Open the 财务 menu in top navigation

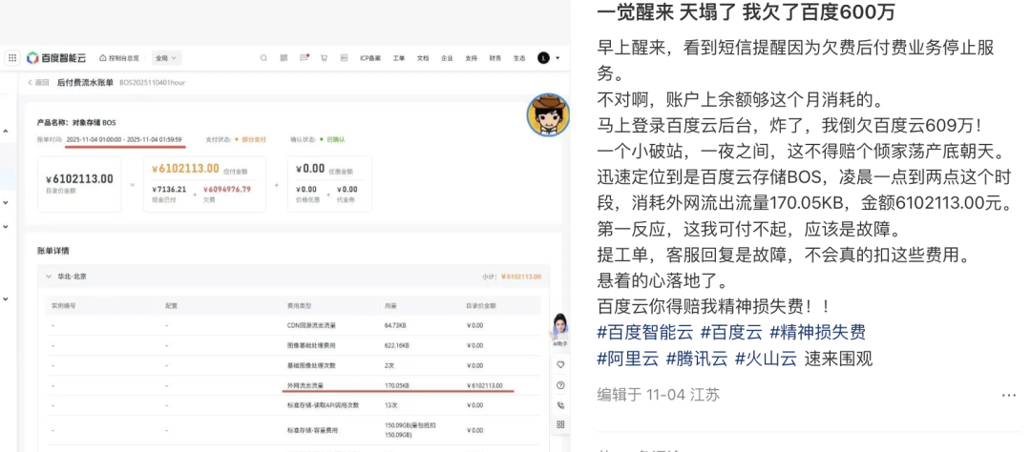pos(495,58)
